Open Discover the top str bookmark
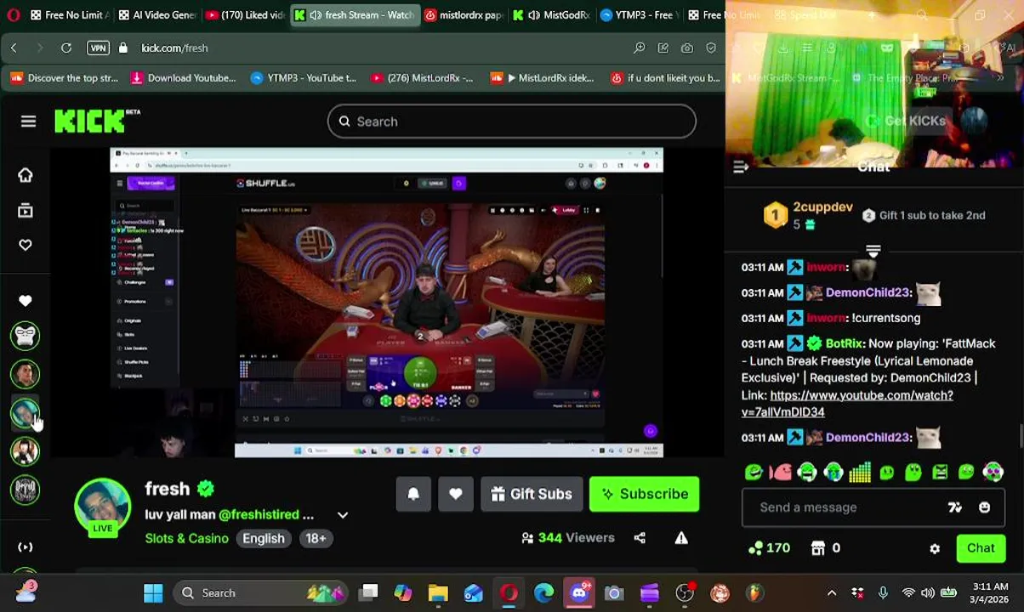 point(64,78)
